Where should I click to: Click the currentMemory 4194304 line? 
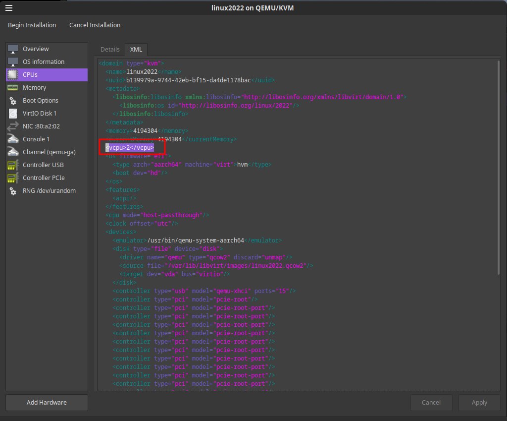[171, 139]
